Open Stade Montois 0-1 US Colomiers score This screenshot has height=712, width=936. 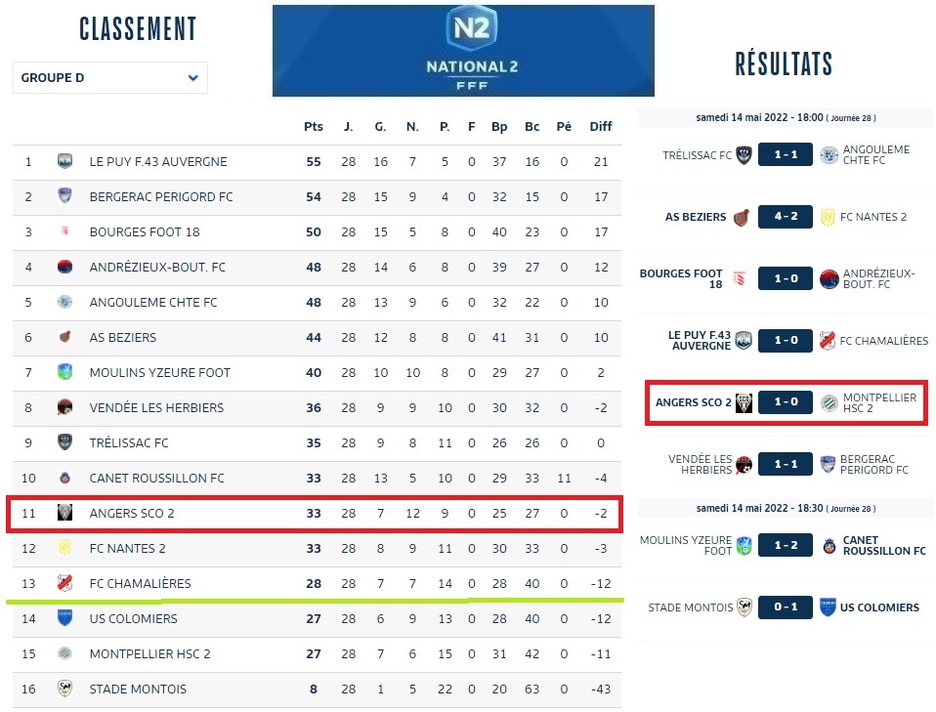785,607
